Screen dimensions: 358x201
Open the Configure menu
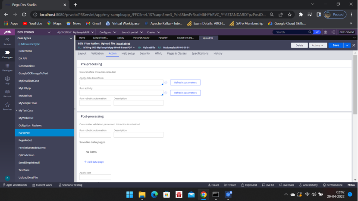click(108, 32)
